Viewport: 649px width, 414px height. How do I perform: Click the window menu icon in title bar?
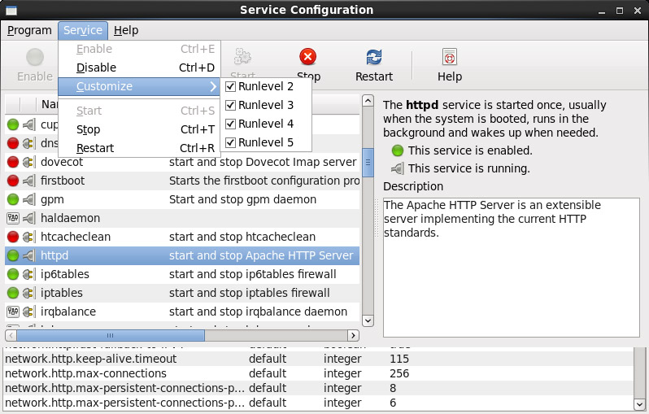(11, 11)
